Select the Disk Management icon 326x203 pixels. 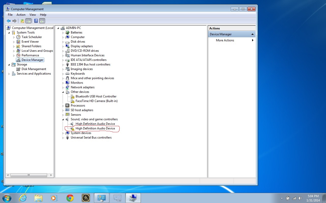(18, 69)
